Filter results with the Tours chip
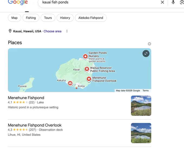 48,18
